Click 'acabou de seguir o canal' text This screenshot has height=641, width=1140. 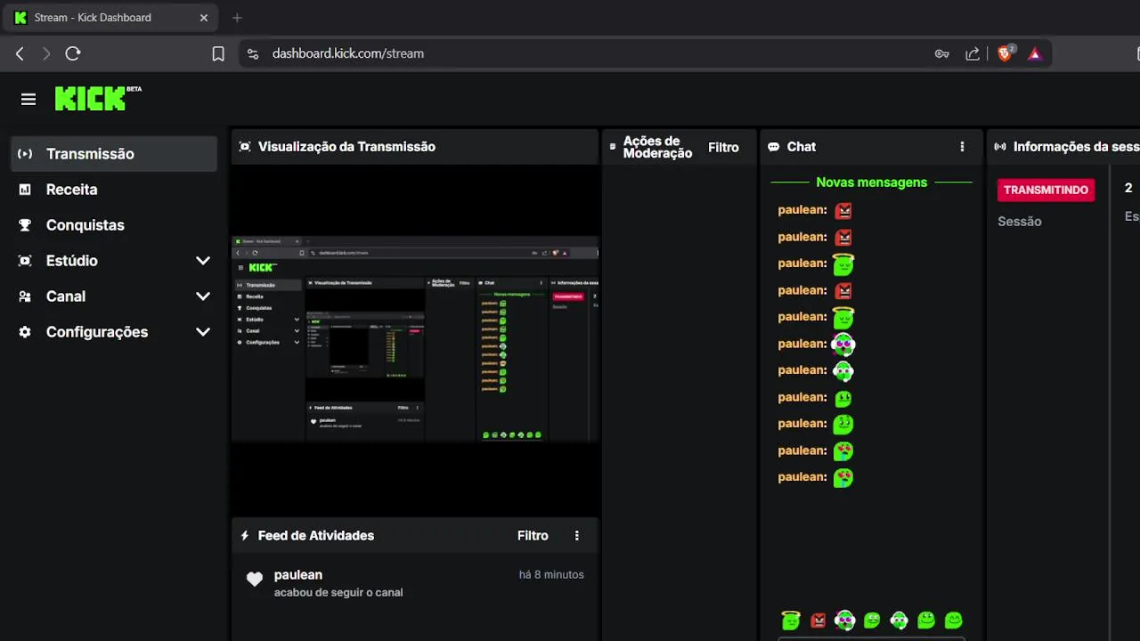(338, 593)
